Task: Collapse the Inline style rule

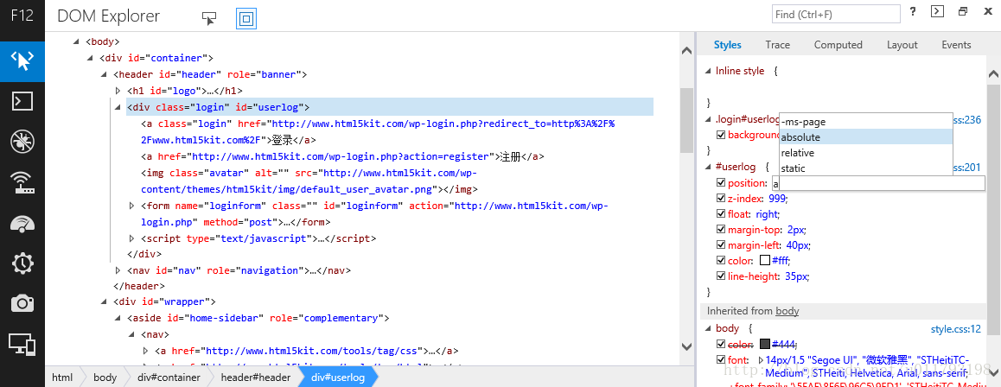Action: coord(707,72)
